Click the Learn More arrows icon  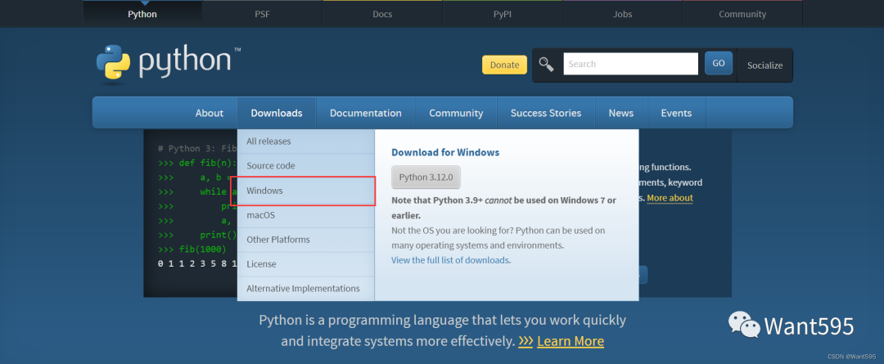pyautogui.click(x=525, y=341)
